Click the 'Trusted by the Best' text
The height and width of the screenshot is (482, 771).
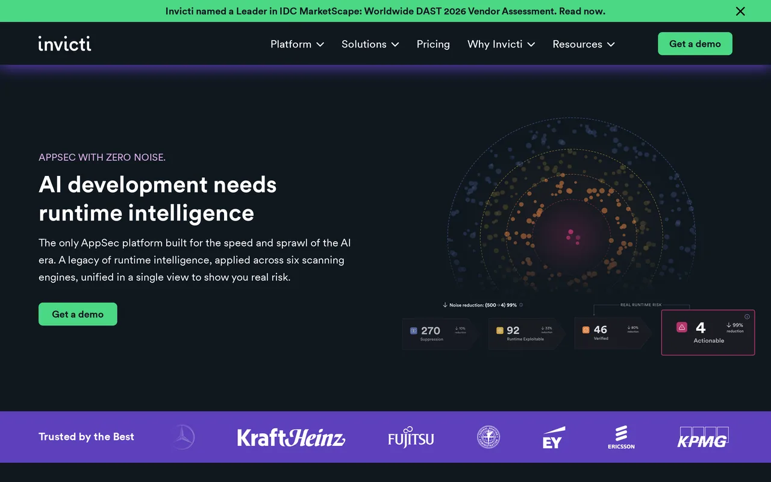(x=86, y=437)
